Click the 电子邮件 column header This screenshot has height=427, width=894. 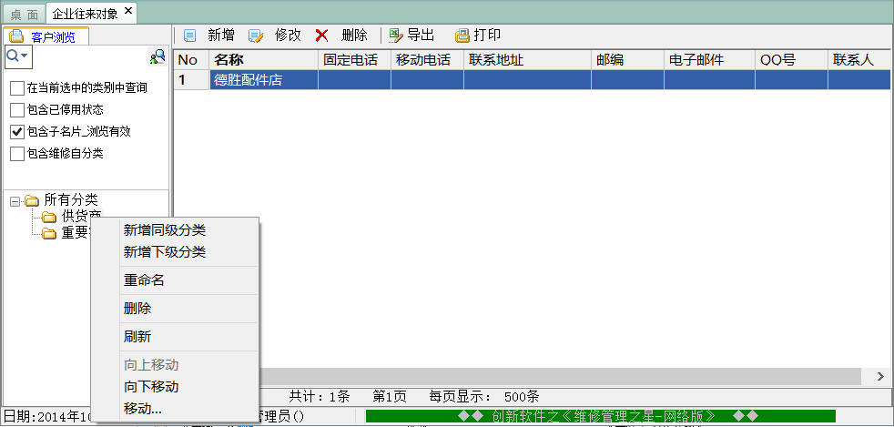point(709,60)
